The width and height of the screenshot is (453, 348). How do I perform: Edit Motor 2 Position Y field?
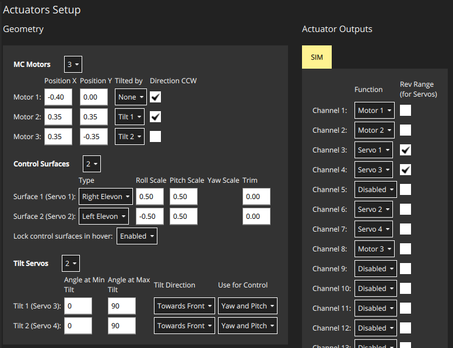(94, 117)
